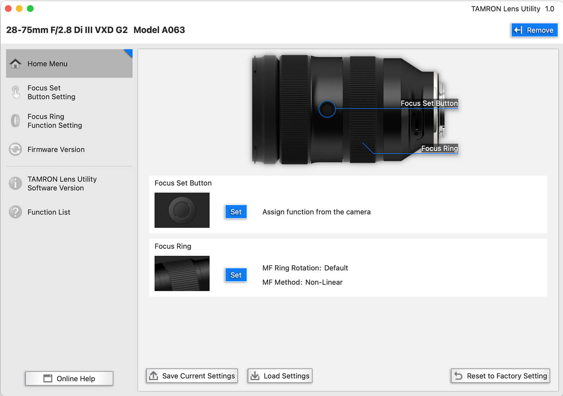Click the circled focus set button on lens
This screenshot has height=396, width=563.
pyautogui.click(x=327, y=109)
